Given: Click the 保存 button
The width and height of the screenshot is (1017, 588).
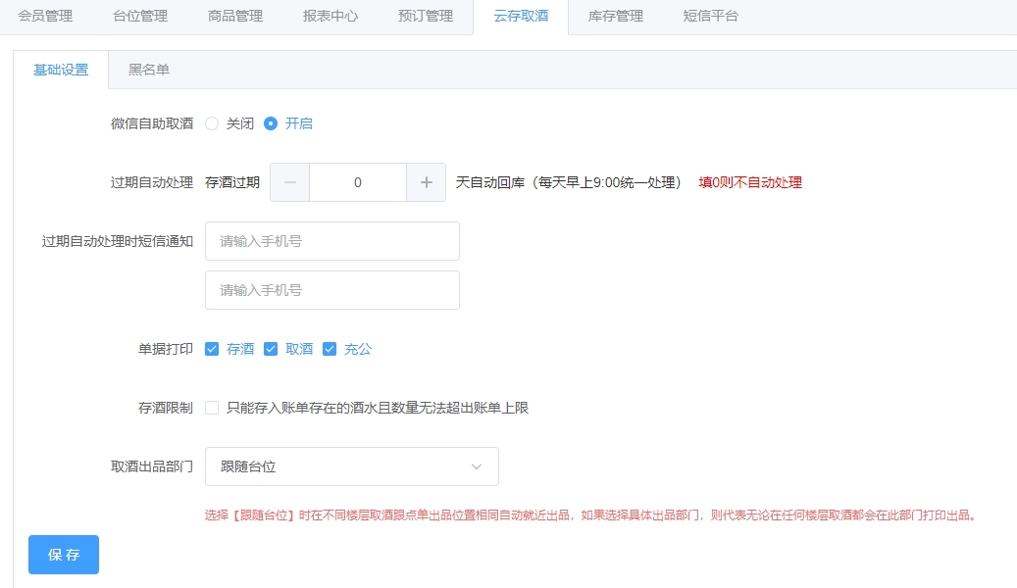Looking at the screenshot, I should click(x=64, y=555).
